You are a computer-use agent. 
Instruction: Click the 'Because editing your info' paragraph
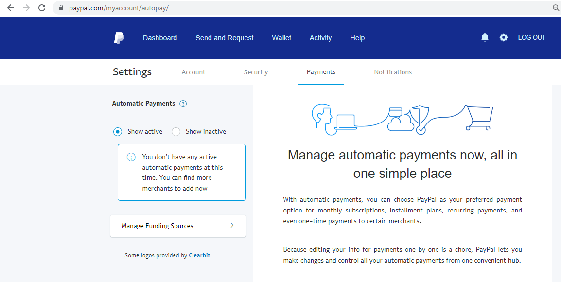pos(403,255)
